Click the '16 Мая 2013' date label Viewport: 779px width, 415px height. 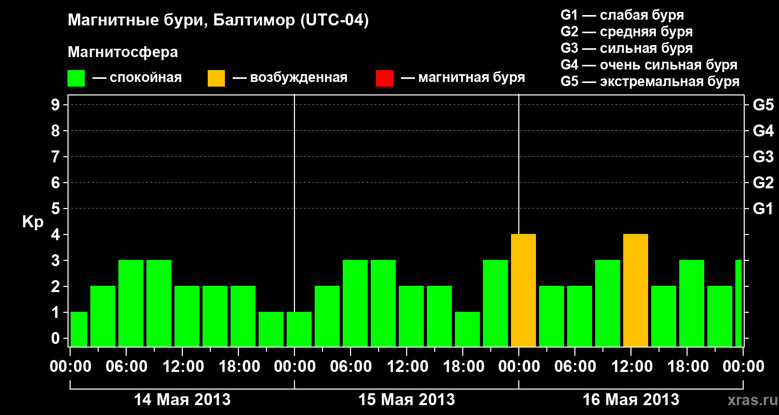coord(631,400)
